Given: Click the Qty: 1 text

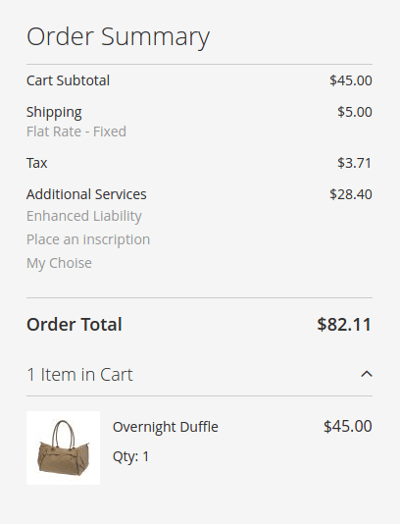Looking at the screenshot, I should [x=130, y=456].
